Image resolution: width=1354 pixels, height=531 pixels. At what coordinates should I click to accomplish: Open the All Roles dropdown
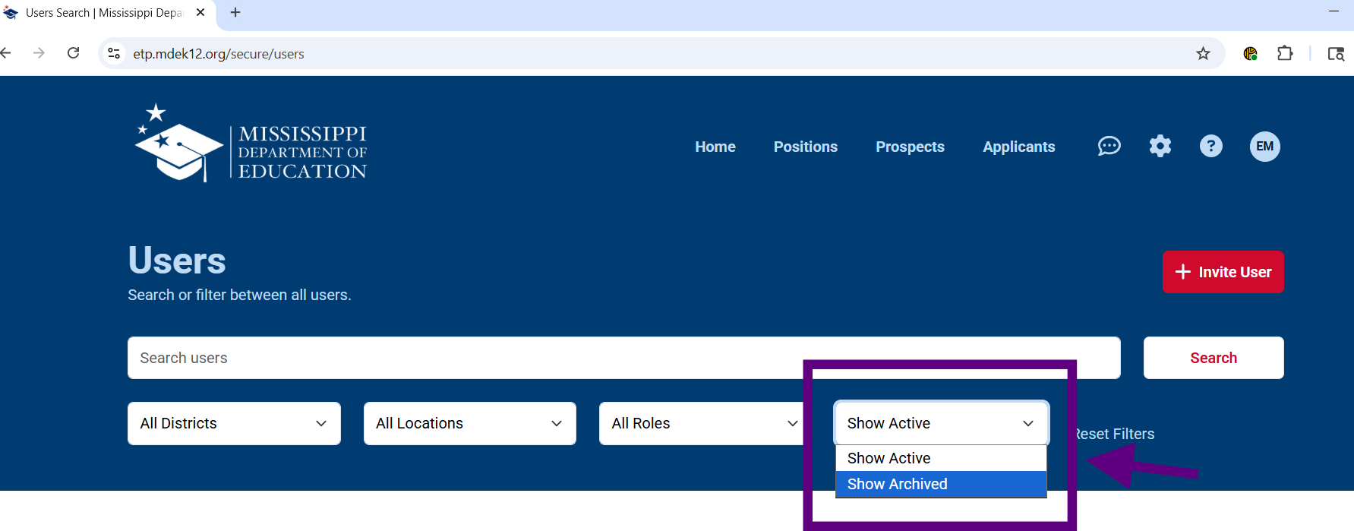coord(703,423)
